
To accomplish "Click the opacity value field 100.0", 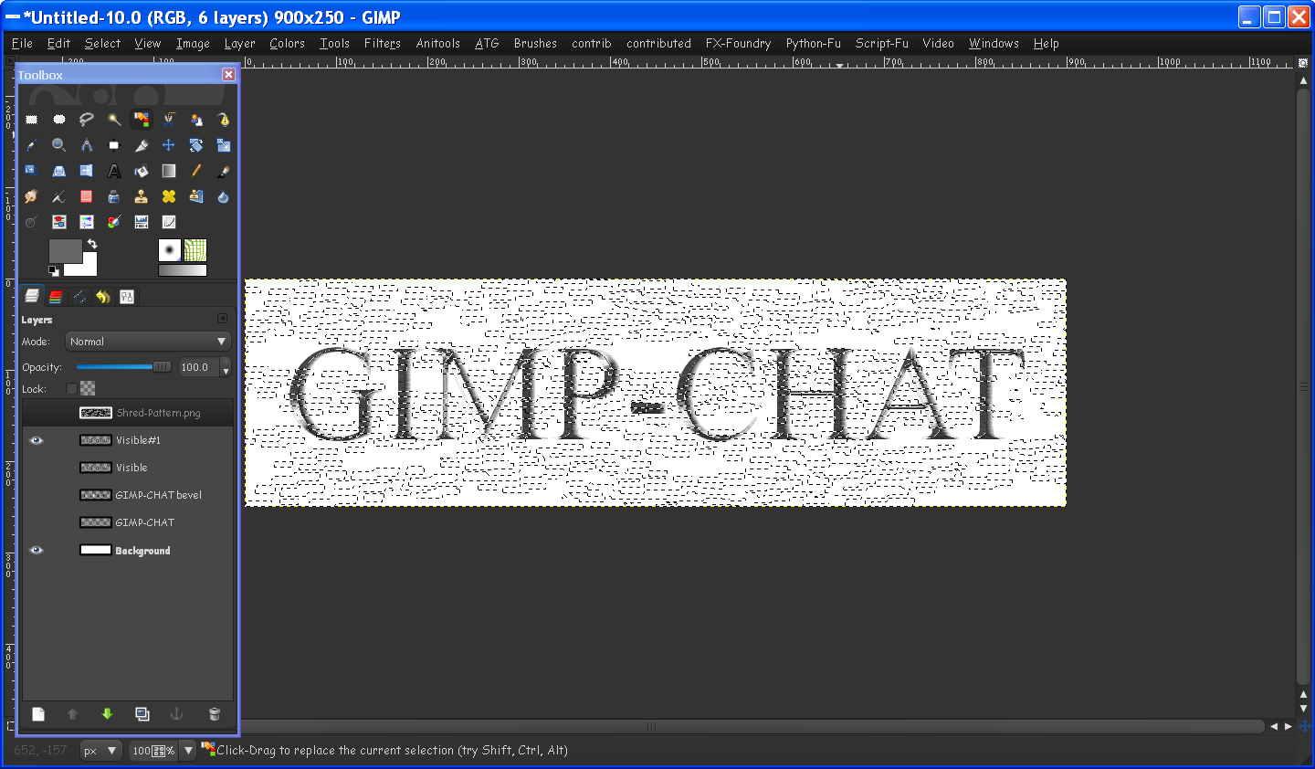I will click(x=197, y=367).
